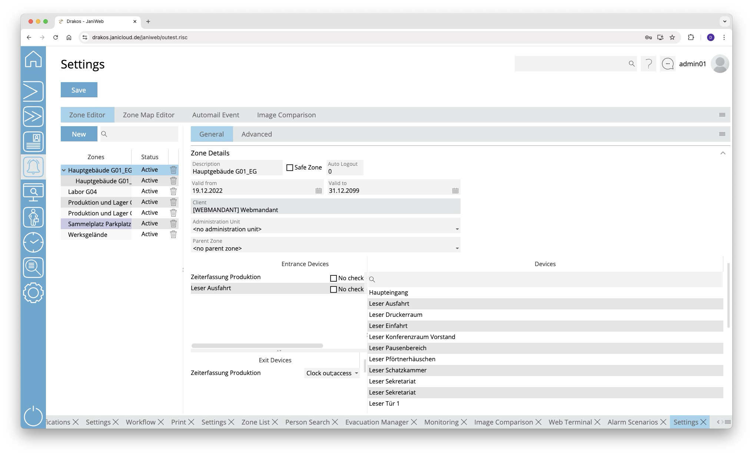This screenshot has width=753, height=456.
Task: Click the clock sidebar icon
Action: point(33,242)
